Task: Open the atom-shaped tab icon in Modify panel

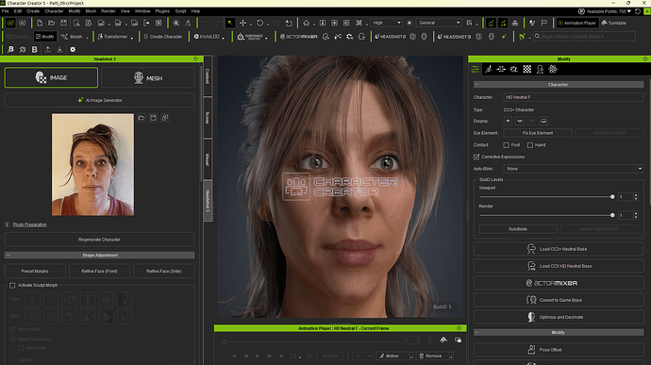Action: [553, 70]
